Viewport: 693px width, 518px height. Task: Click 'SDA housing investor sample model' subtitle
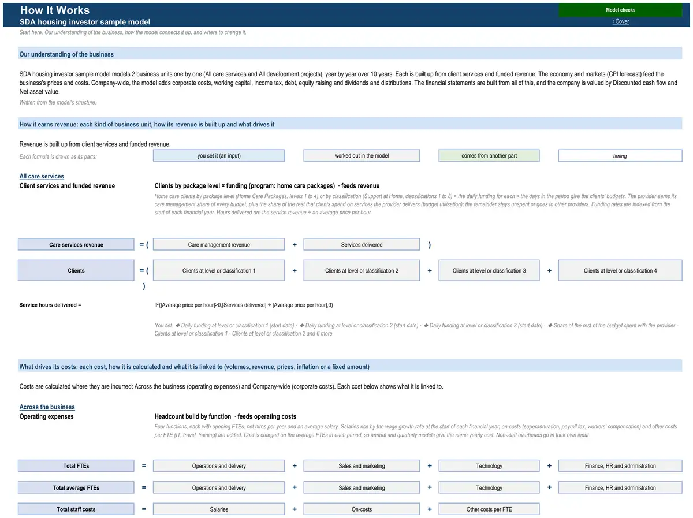(x=85, y=22)
